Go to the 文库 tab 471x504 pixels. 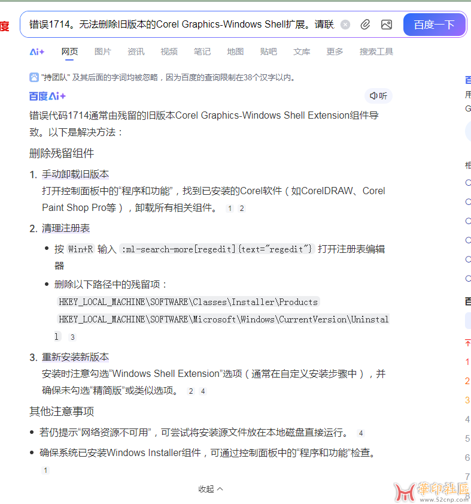click(x=302, y=52)
